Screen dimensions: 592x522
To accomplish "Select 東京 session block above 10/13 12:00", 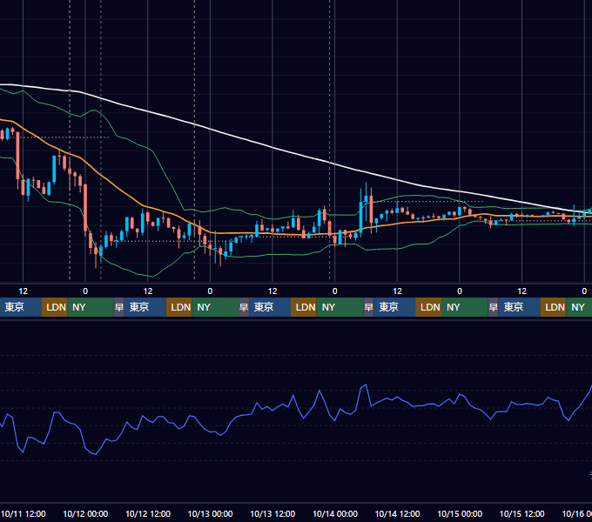I will (270, 307).
